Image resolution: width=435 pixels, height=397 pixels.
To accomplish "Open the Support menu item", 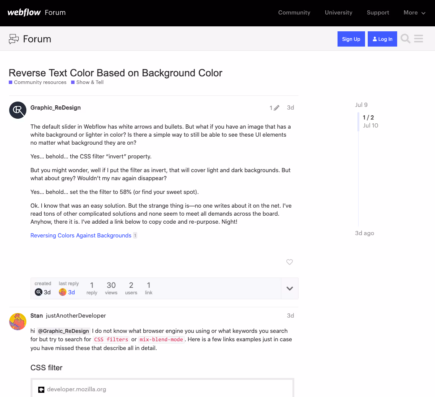I will point(378,13).
